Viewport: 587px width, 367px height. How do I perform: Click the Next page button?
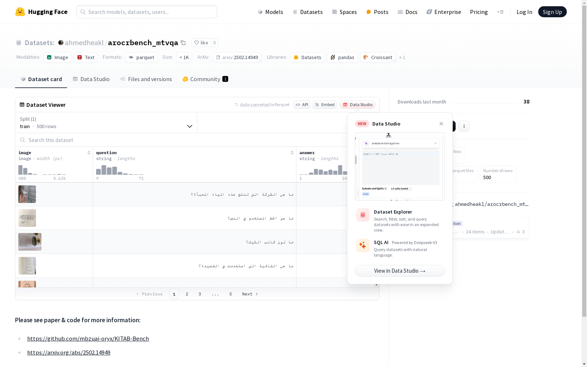click(250, 294)
